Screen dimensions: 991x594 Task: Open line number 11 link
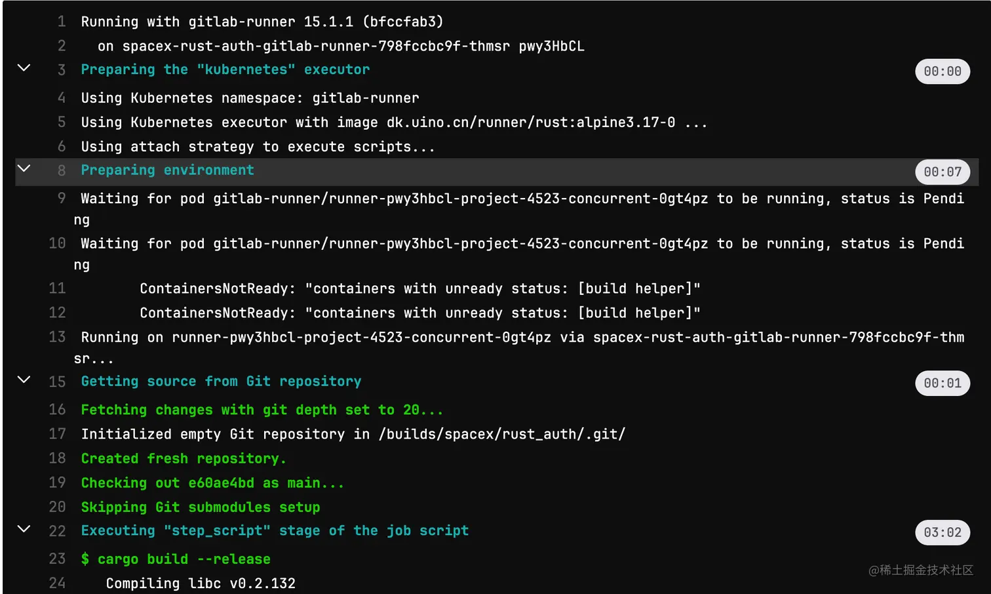click(x=58, y=288)
